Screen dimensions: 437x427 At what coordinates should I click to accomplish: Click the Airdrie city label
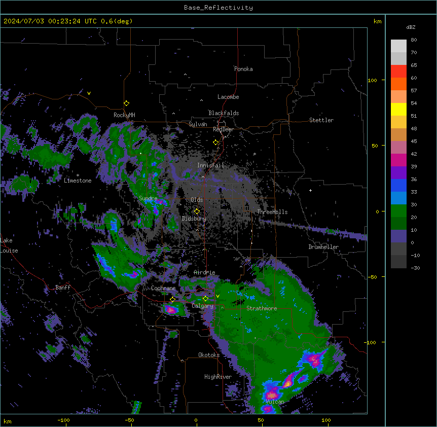(204, 272)
